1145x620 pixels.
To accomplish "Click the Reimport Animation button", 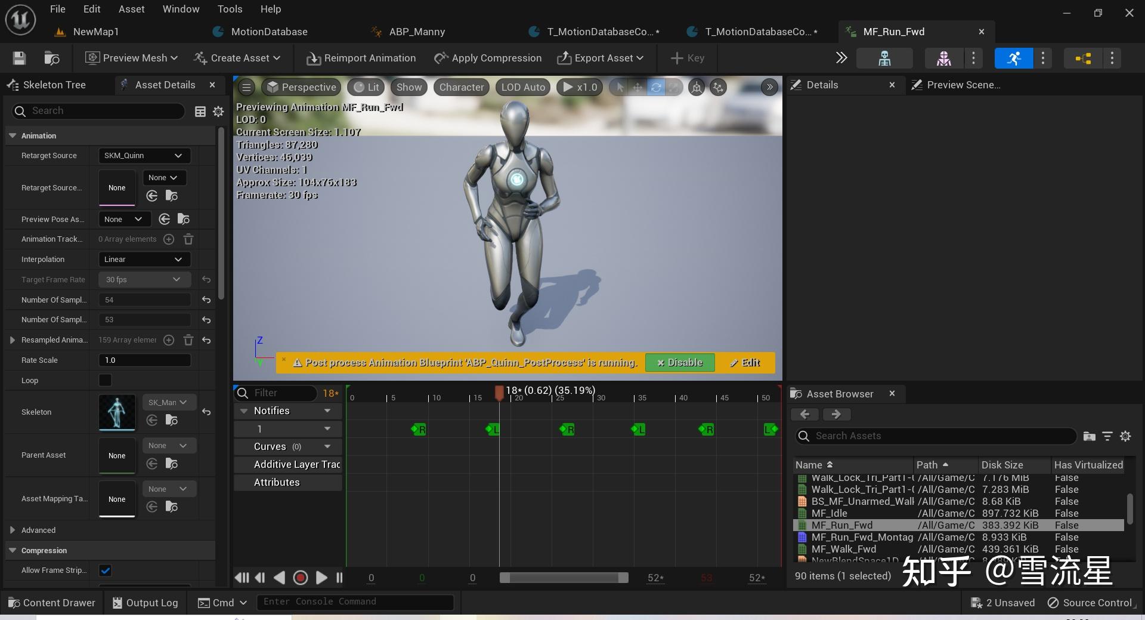I will point(361,58).
